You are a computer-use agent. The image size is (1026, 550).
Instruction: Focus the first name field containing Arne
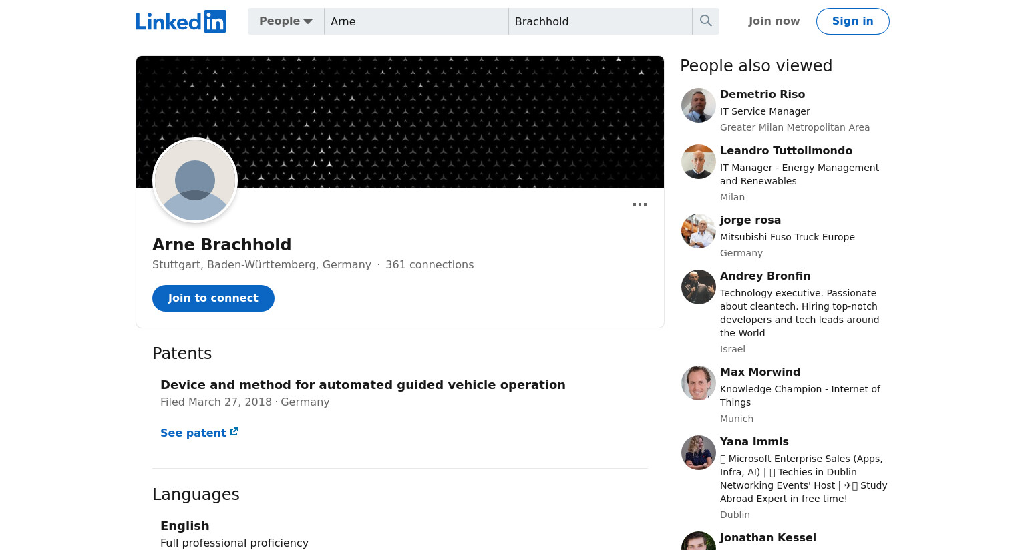tap(416, 21)
